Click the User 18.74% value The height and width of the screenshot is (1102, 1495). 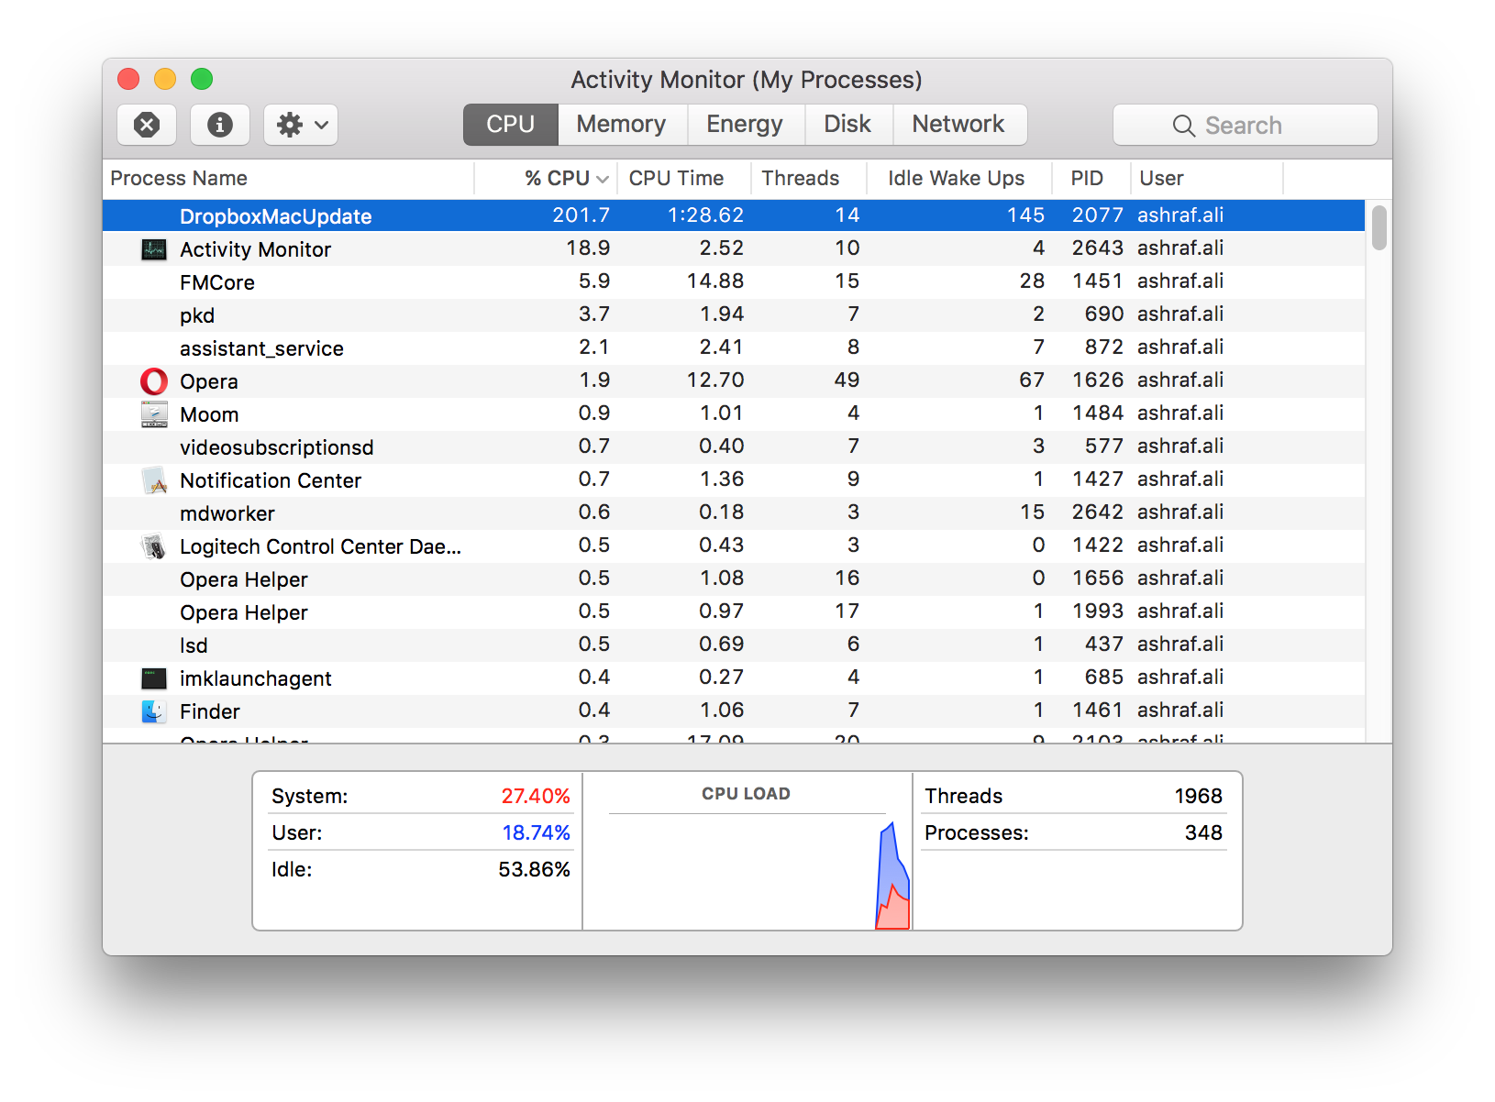point(536,832)
